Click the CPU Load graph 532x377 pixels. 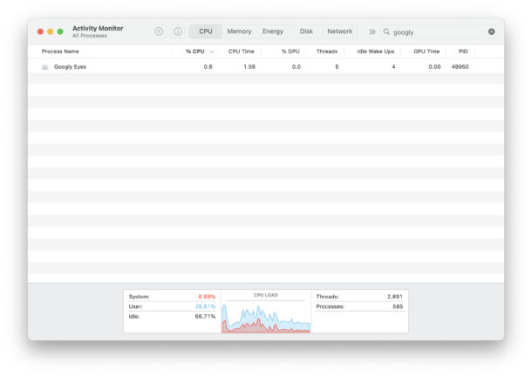click(x=266, y=316)
